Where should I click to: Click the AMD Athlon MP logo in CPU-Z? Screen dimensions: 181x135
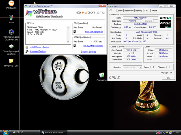(x=165, y=22)
